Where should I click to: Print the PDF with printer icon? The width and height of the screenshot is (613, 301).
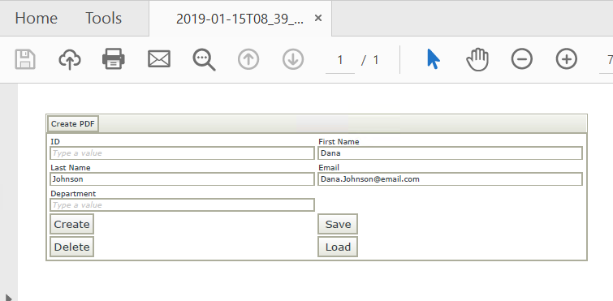(x=114, y=59)
